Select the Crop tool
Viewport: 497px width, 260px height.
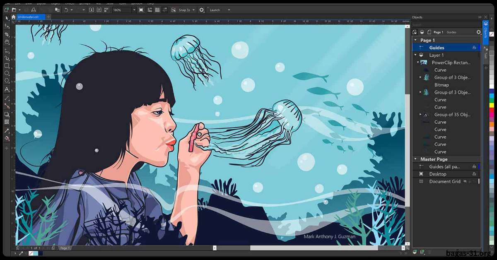pos(7,34)
